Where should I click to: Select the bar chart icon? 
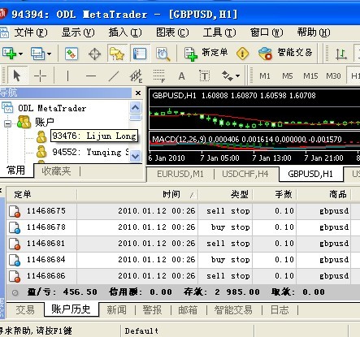340,54
